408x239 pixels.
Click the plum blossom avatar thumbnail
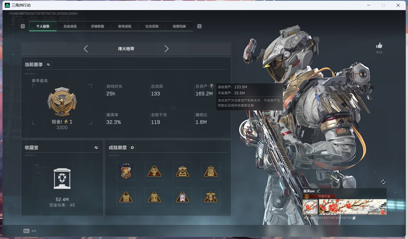310,207
